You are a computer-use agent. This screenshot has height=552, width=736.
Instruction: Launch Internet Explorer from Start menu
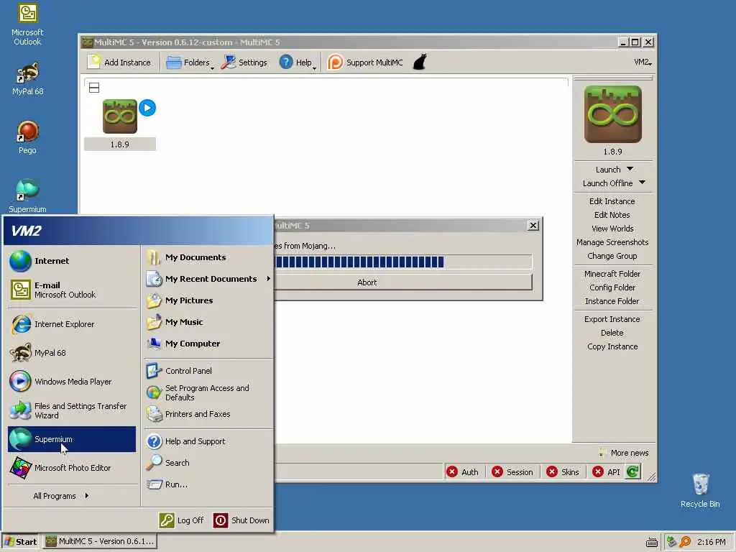click(72, 324)
